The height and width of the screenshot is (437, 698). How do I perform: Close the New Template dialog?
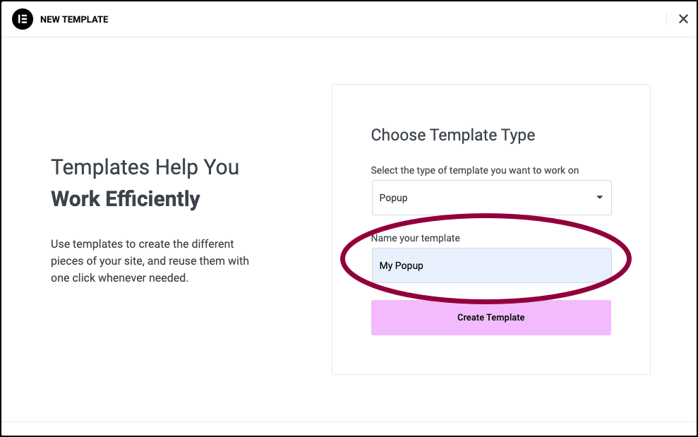(683, 19)
